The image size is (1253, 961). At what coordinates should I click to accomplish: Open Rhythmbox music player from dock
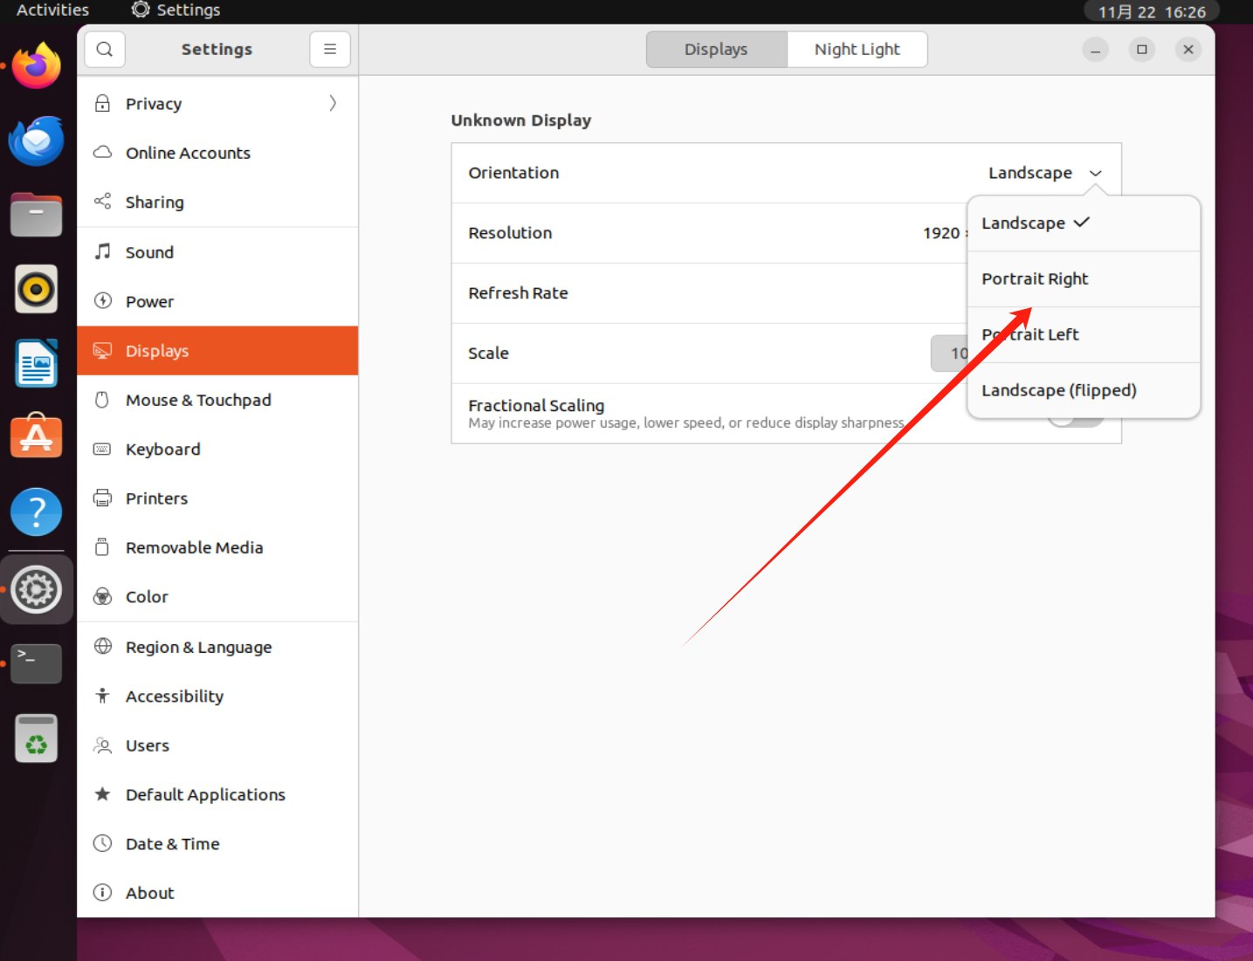(x=36, y=289)
